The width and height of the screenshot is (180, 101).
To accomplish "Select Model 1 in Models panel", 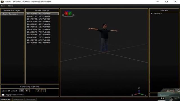I will click(158, 14).
